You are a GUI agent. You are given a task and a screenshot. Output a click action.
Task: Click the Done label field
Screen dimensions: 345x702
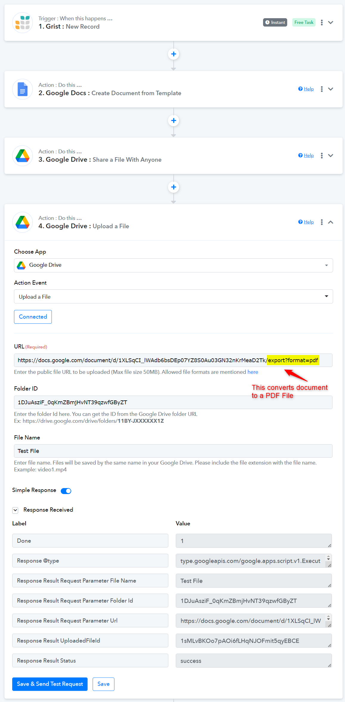pyautogui.click(x=90, y=541)
